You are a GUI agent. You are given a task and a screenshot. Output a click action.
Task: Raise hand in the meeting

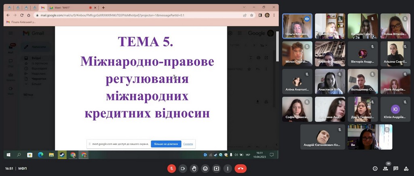pyautogui.click(x=194, y=168)
